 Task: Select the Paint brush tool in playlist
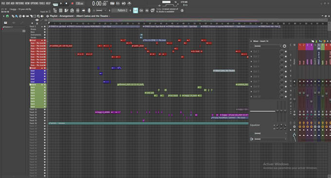[17, 16]
